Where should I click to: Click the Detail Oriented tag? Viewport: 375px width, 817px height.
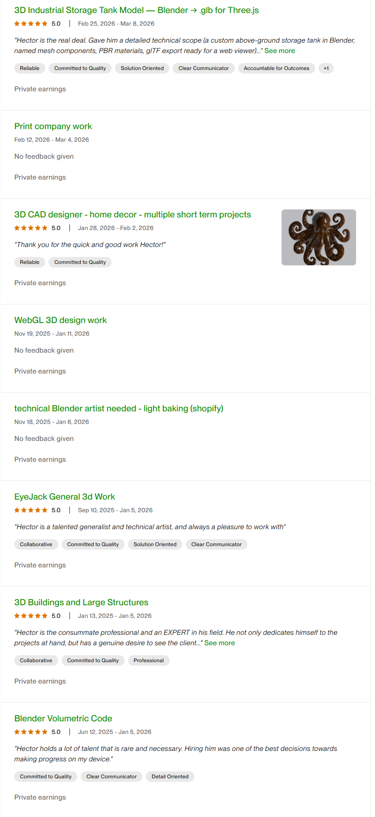click(170, 777)
